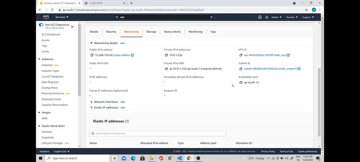Bookmark this page with the star icon
360x162 pixels.
click(306, 10)
